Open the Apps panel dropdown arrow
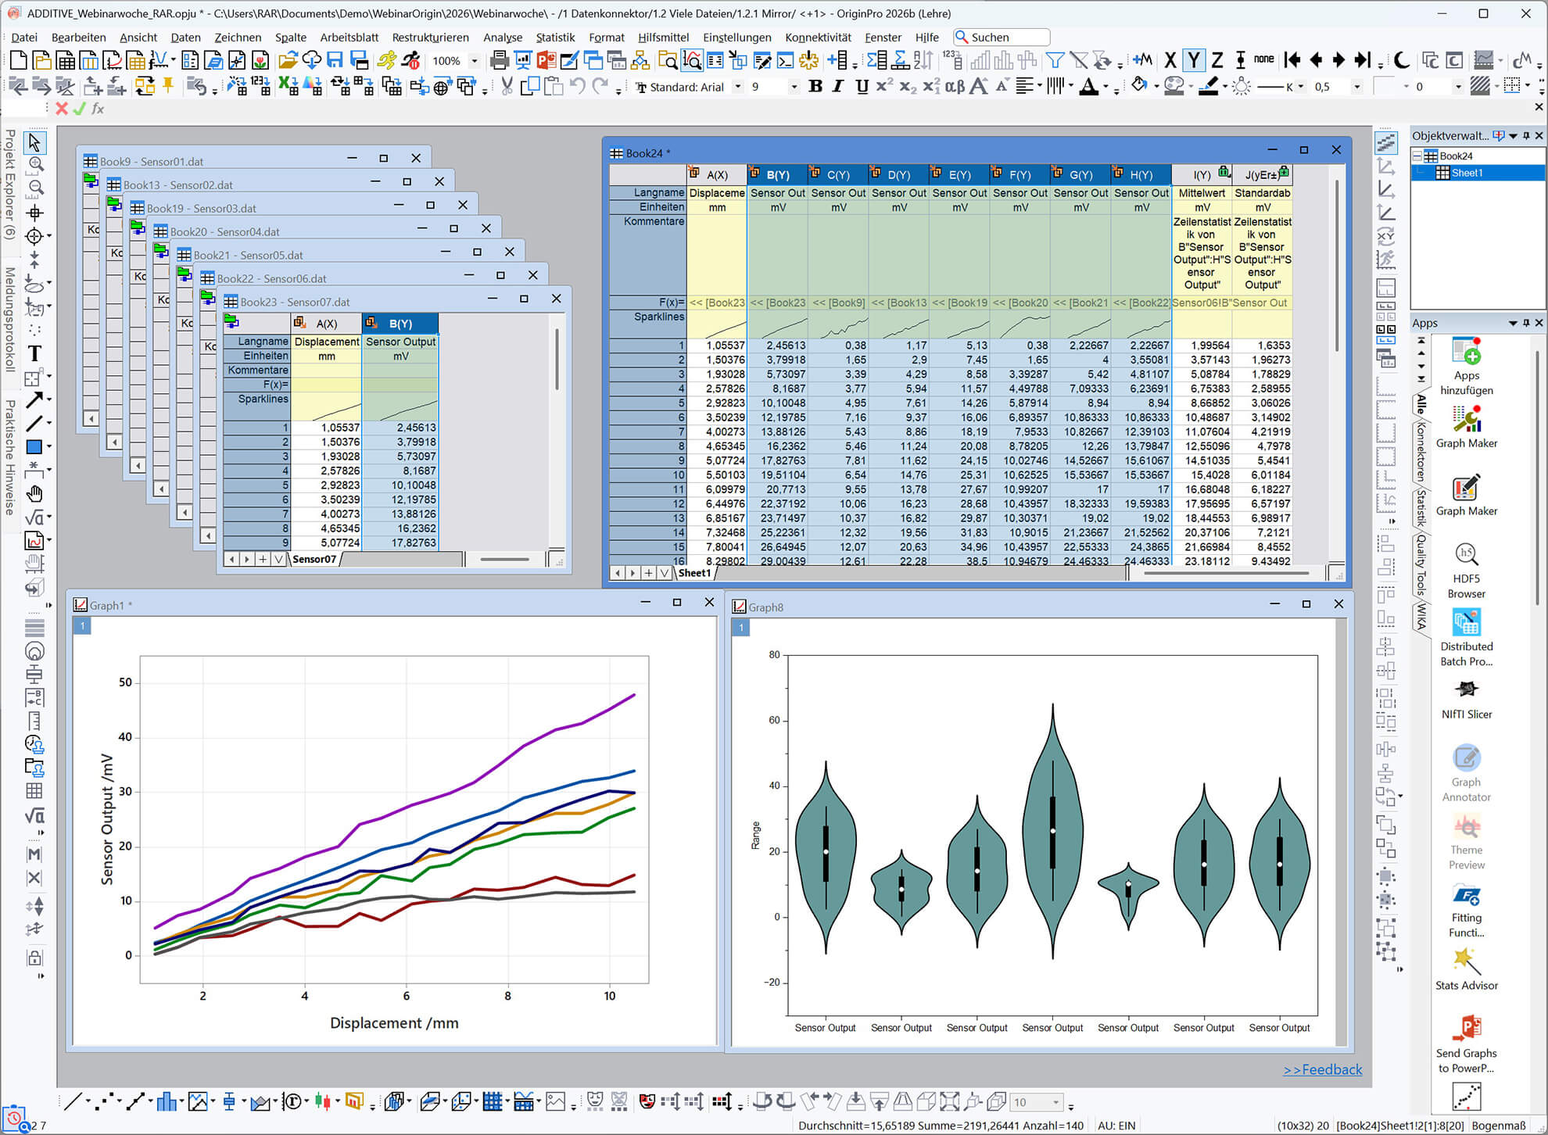 (1512, 323)
